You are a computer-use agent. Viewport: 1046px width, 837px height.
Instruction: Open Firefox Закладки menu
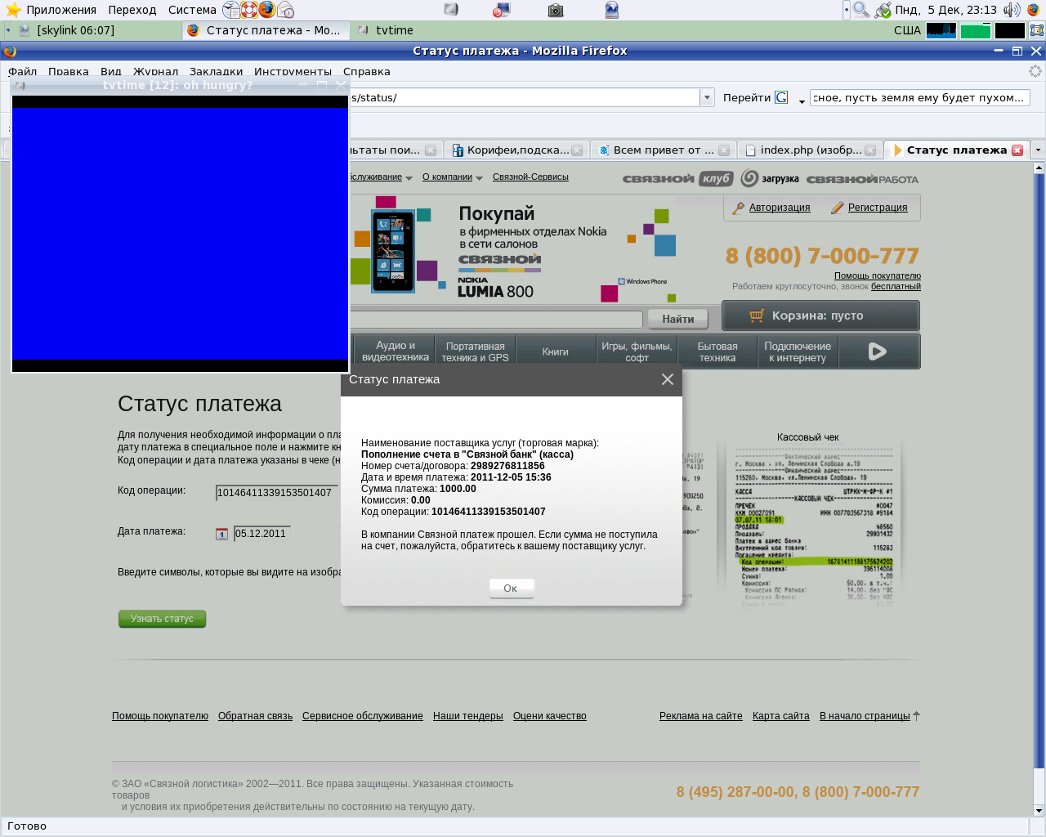point(216,72)
